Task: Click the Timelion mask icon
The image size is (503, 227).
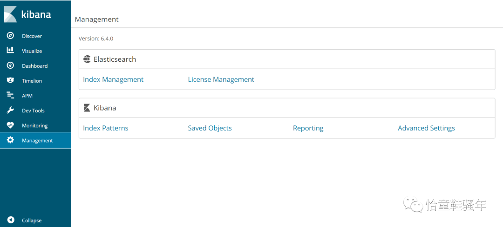Action: (x=10, y=81)
